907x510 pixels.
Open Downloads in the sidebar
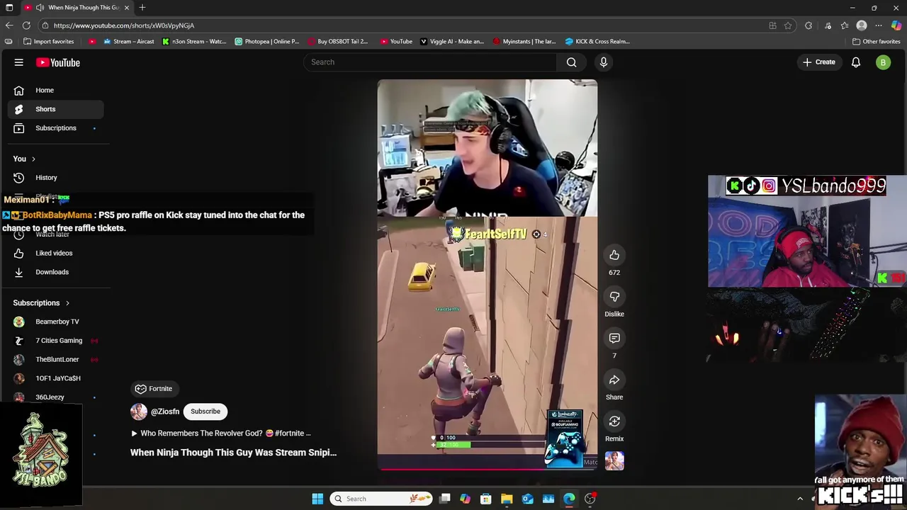click(x=55, y=272)
